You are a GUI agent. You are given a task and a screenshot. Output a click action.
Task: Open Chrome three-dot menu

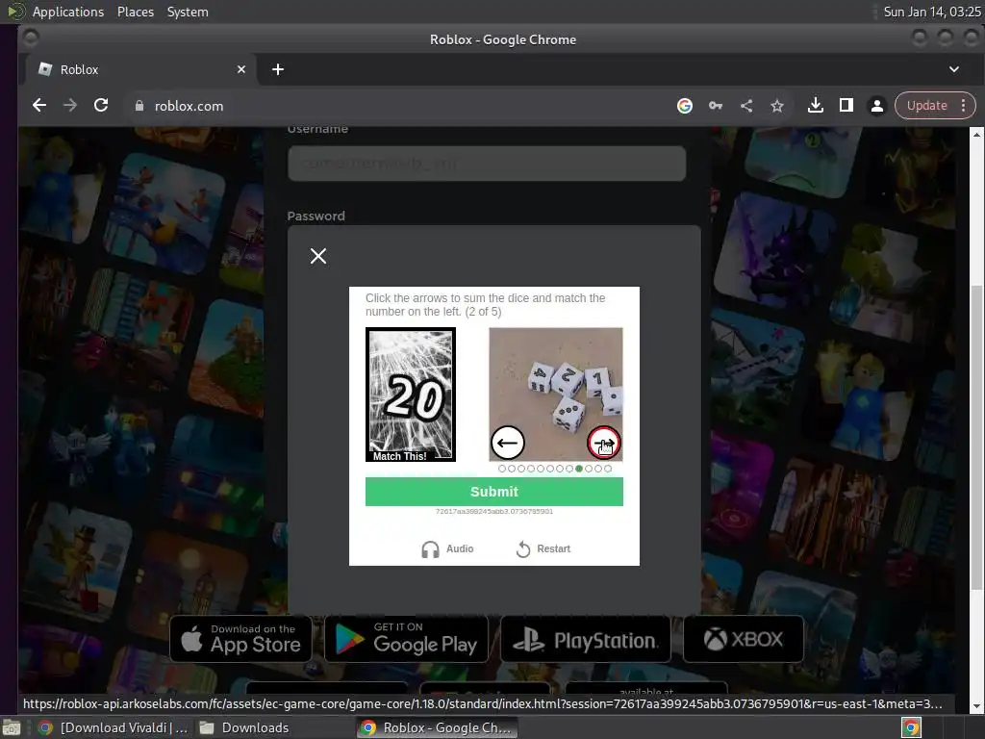pyautogui.click(x=963, y=106)
